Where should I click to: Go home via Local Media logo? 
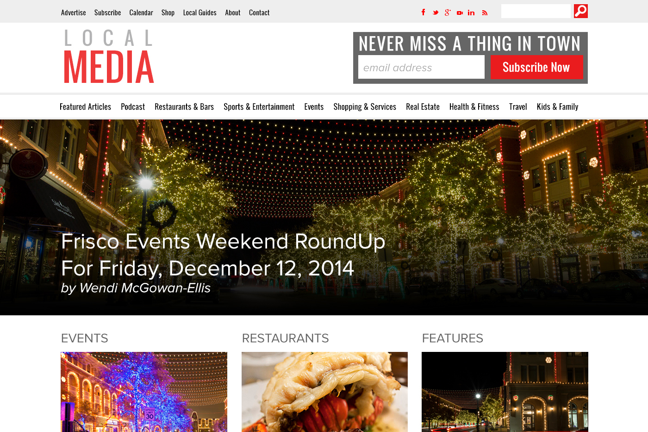(109, 56)
